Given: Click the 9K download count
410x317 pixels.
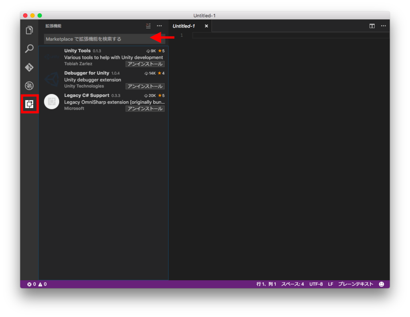Looking at the screenshot, I should pos(151,51).
